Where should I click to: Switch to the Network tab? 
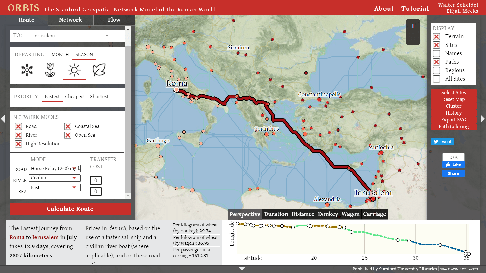[70, 20]
